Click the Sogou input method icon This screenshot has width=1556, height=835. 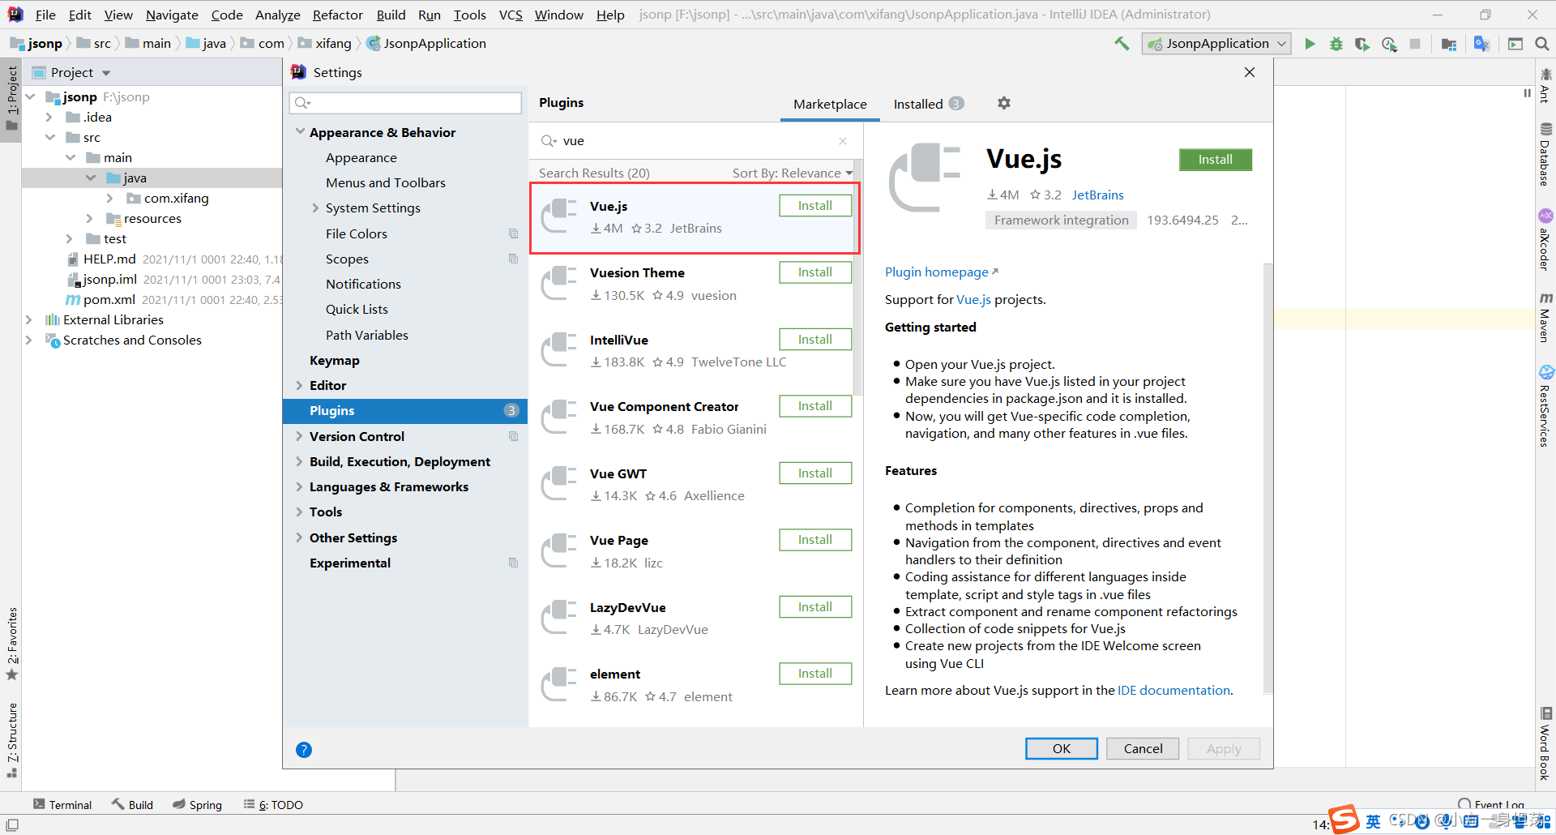pos(1344,820)
